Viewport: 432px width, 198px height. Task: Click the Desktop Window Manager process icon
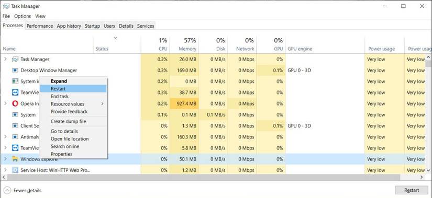tap(15, 71)
